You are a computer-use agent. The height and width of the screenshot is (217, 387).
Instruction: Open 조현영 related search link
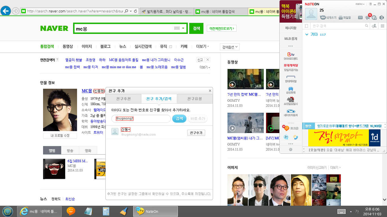91,60
